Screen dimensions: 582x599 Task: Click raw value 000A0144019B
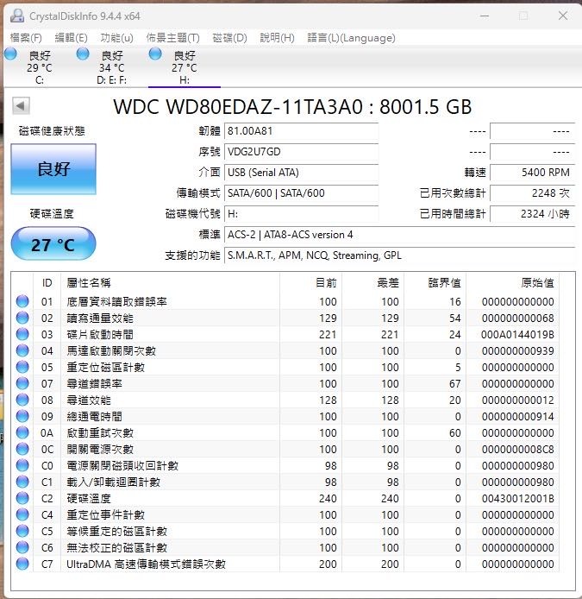(x=517, y=335)
